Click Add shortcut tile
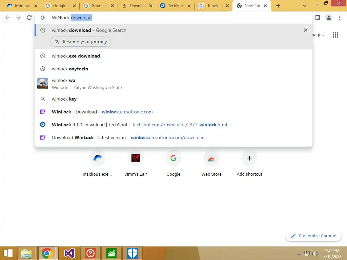Image resolution: width=347 pixels, height=260 pixels. (x=249, y=164)
